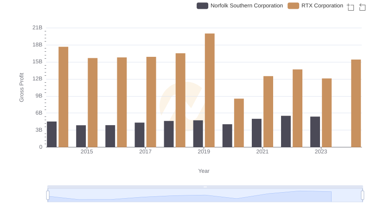Toggle RTX Corporation legend series
This screenshot has height=213, width=371.
(315, 6)
